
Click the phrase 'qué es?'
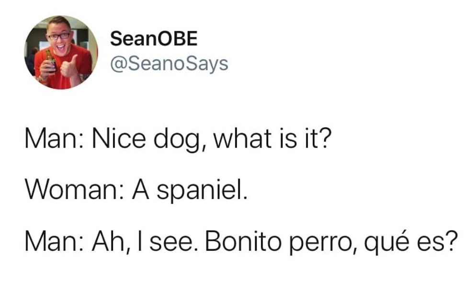point(411,243)
